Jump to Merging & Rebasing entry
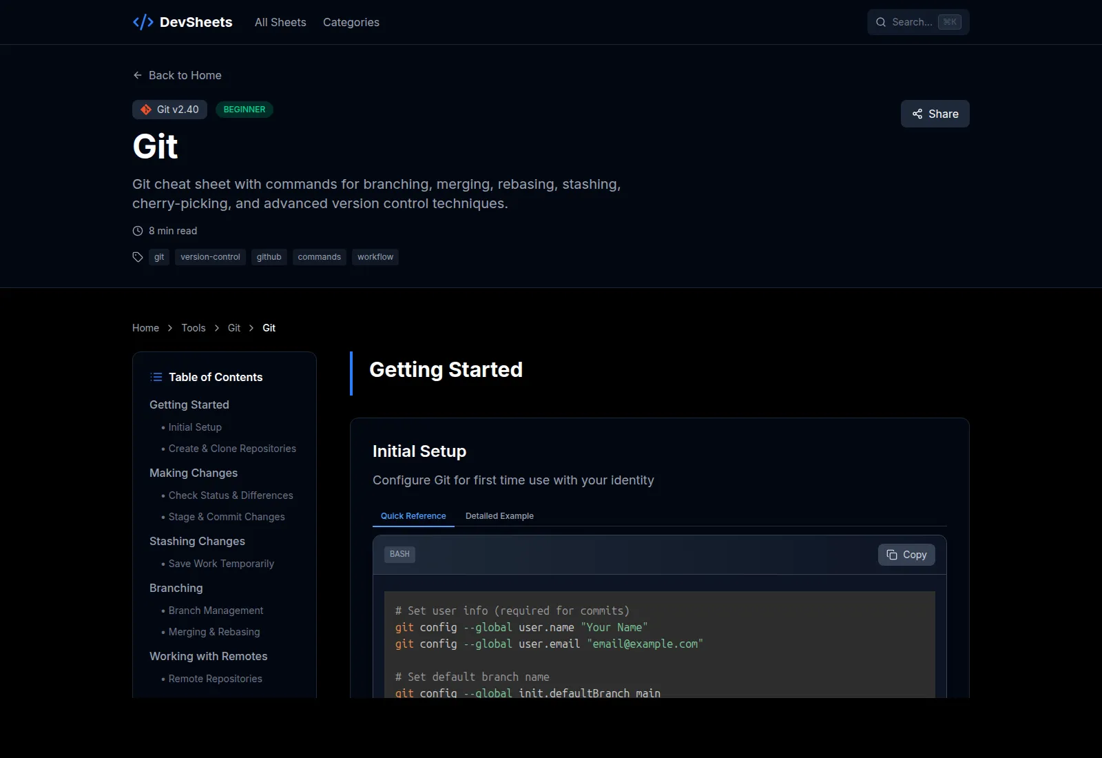 (214, 632)
